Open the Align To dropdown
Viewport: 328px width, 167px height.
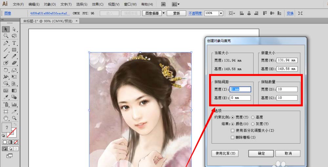point(232,13)
